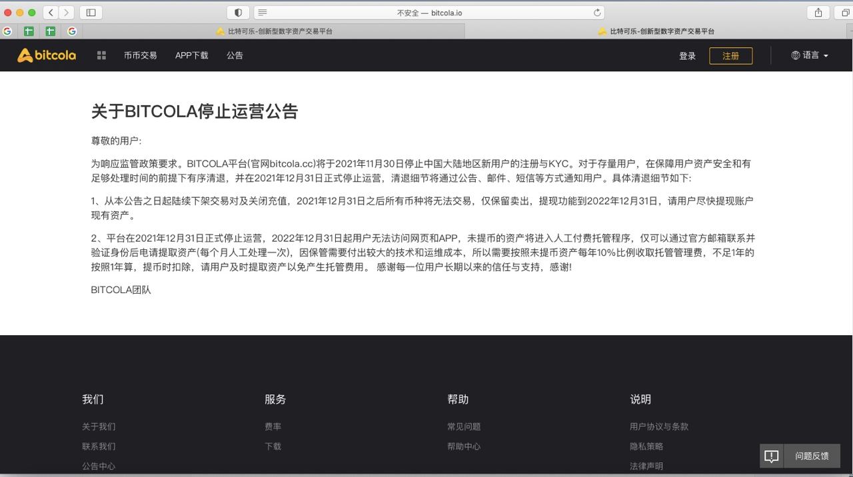This screenshot has height=477, width=853.
Task: Click the 尊敬的用户 greeting text
Action: (x=116, y=141)
